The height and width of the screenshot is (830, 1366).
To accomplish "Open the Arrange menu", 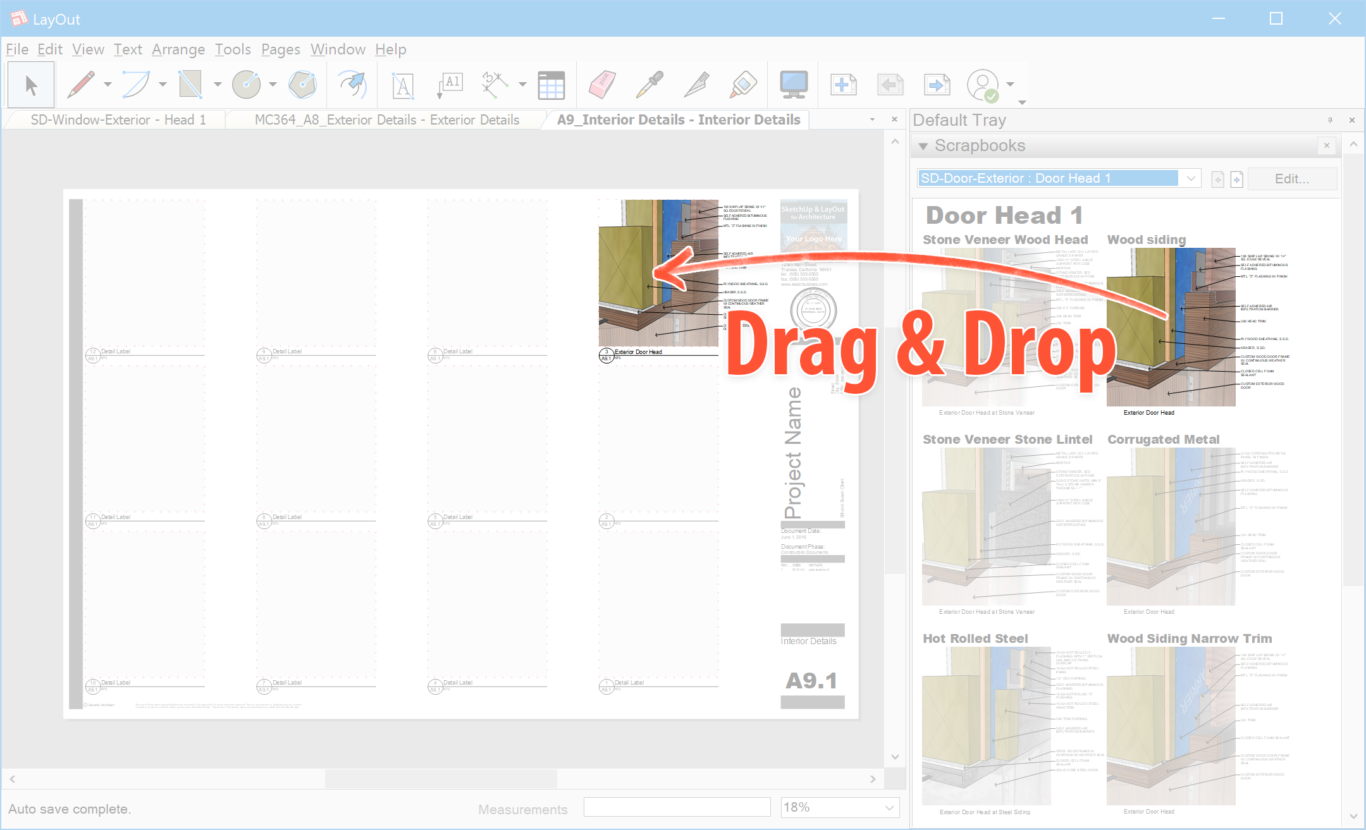I will (178, 49).
